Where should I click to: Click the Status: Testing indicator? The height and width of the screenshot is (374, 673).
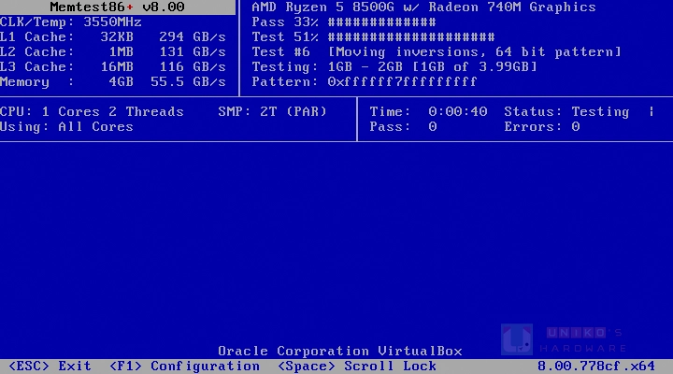point(566,111)
